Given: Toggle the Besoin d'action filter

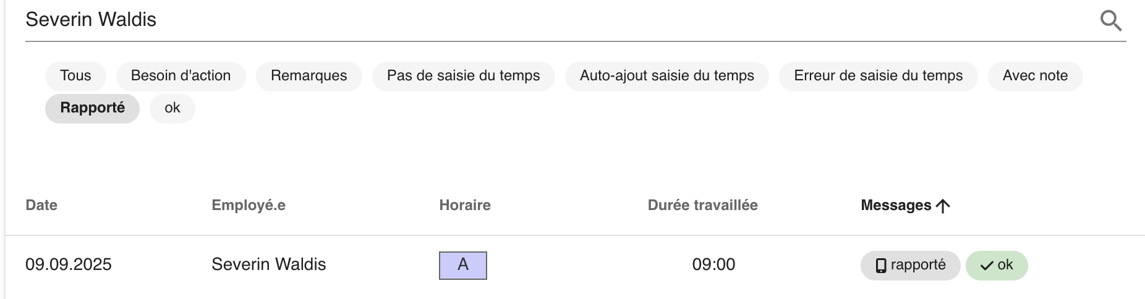Looking at the screenshot, I should (181, 76).
